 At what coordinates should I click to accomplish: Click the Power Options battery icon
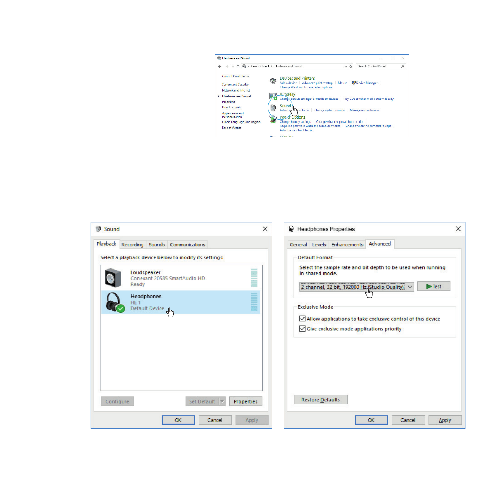coord(273,120)
